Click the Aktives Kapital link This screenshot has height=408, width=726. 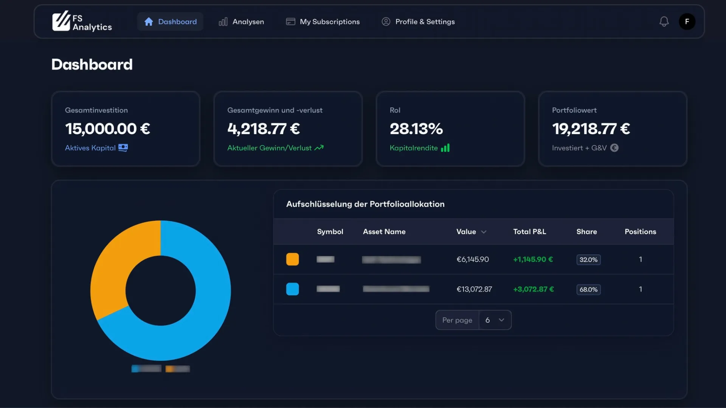pos(90,148)
